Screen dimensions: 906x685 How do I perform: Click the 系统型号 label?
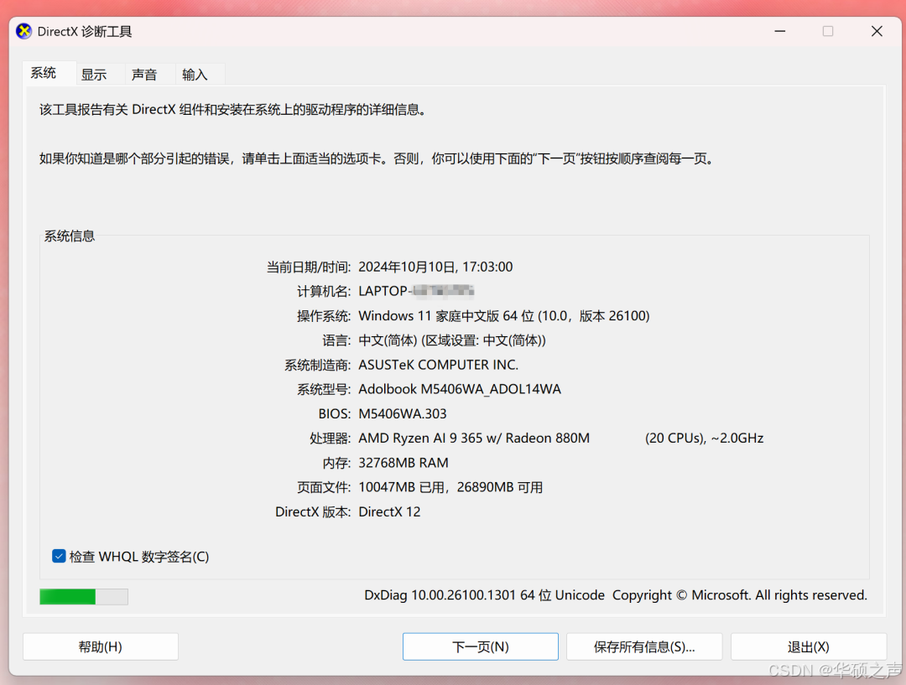click(324, 389)
